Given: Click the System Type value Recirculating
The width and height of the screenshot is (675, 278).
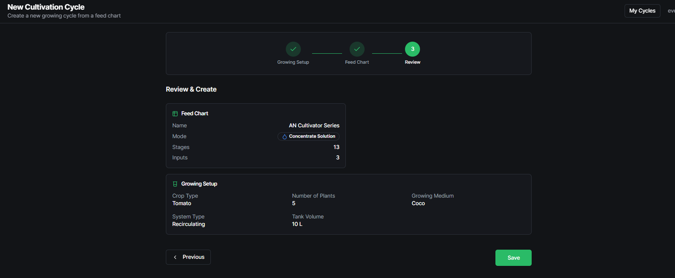Looking at the screenshot, I should [189, 224].
